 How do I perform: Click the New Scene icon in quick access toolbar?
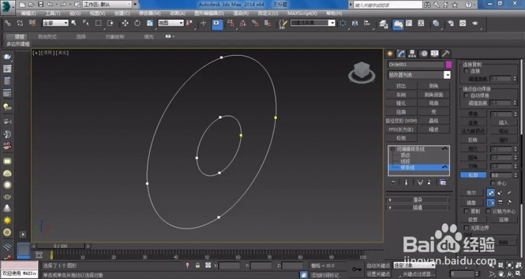click(22, 4)
